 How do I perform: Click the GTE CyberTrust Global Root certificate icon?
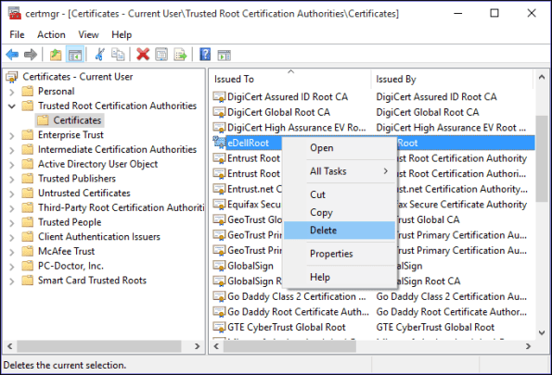click(219, 327)
